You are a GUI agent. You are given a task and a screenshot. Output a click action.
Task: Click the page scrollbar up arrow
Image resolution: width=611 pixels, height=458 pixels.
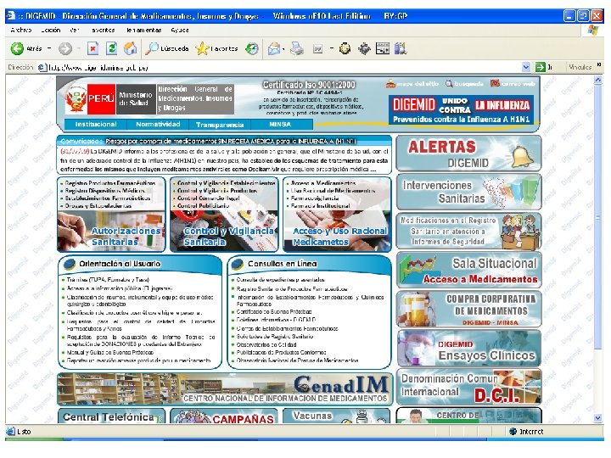[597, 80]
